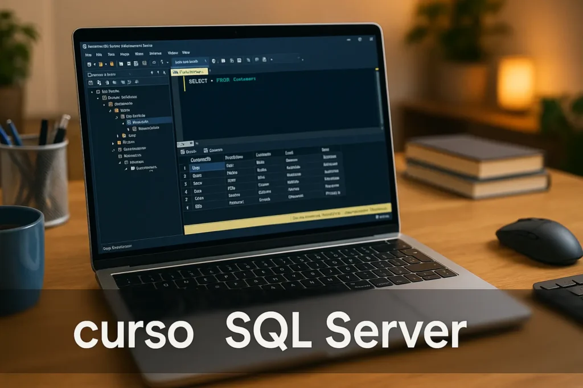Screen dimensions: 583x388
Task: Click the Daca cell in the results grid
Action: click(x=198, y=191)
